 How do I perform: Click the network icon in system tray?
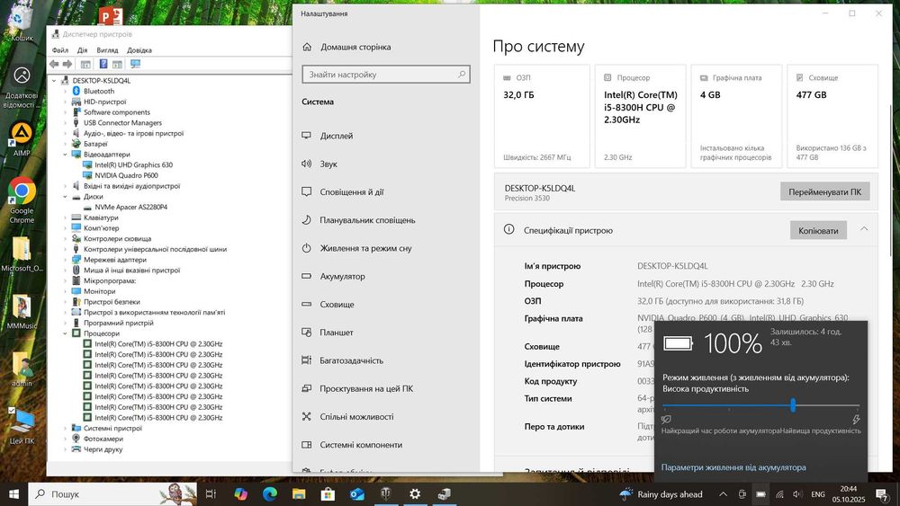pyautogui.click(x=779, y=494)
